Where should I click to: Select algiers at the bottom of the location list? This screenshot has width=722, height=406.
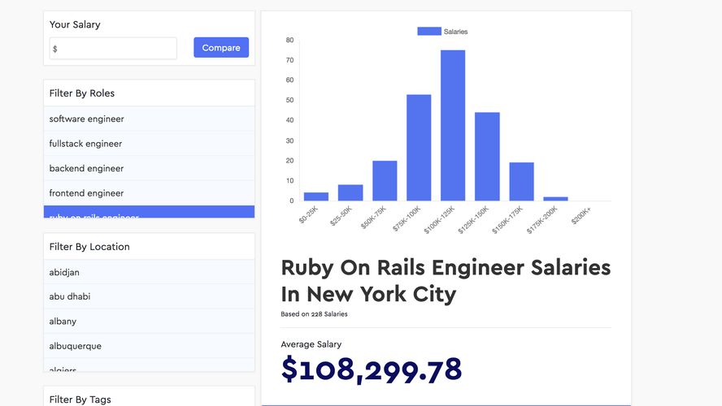pos(149,368)
